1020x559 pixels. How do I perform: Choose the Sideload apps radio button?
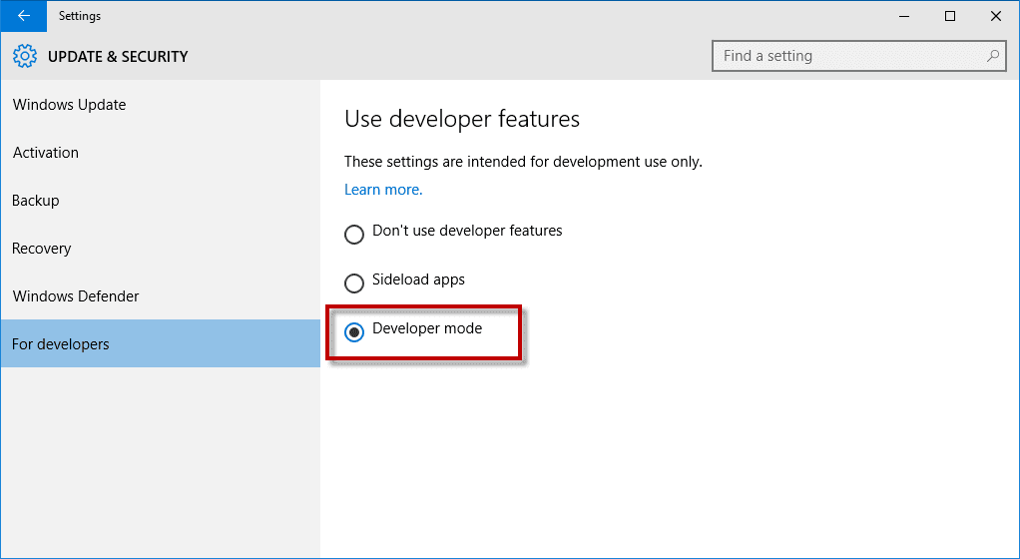pyautogui.click(x=354, y=282)
